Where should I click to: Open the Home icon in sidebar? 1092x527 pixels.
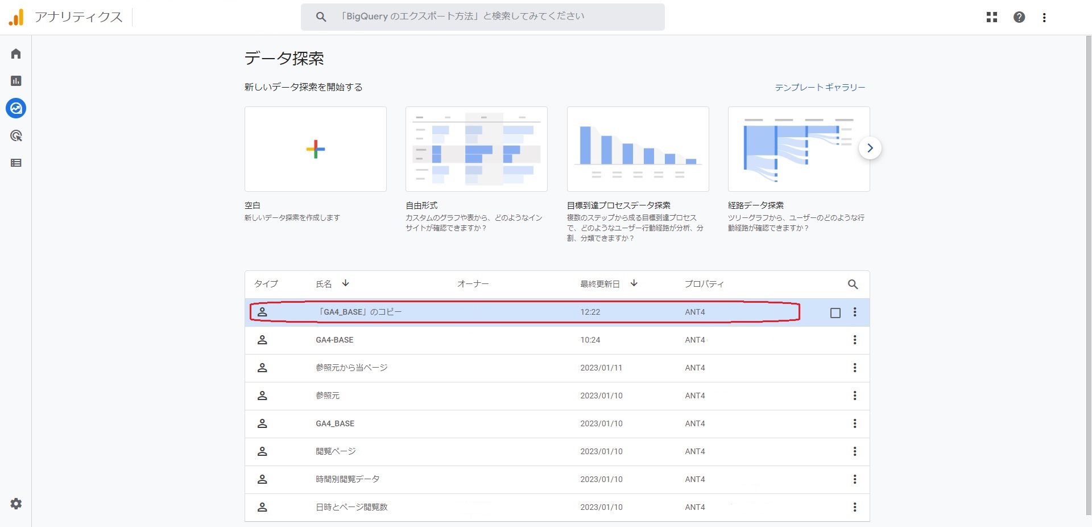pyautogui.click(x=16, y=53)
